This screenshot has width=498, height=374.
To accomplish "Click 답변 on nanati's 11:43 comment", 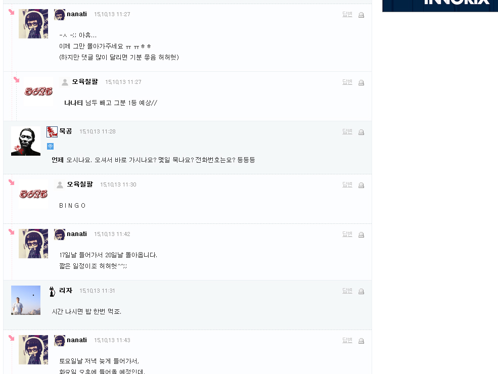I will pos(347,340).
